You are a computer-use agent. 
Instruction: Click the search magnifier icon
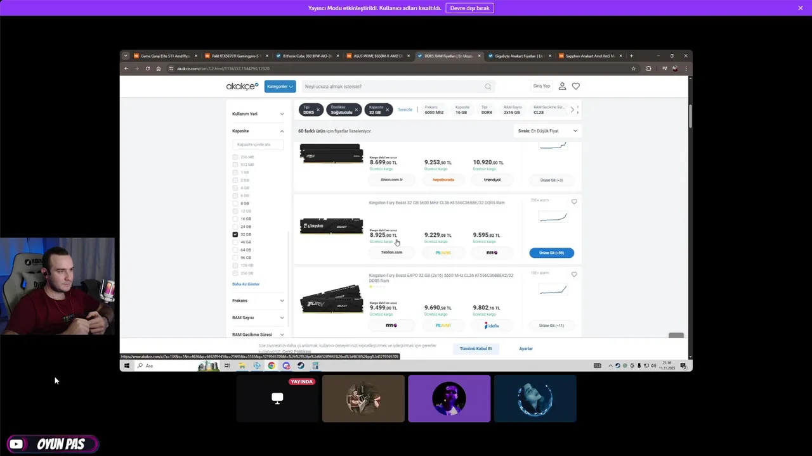click(488, 87)
